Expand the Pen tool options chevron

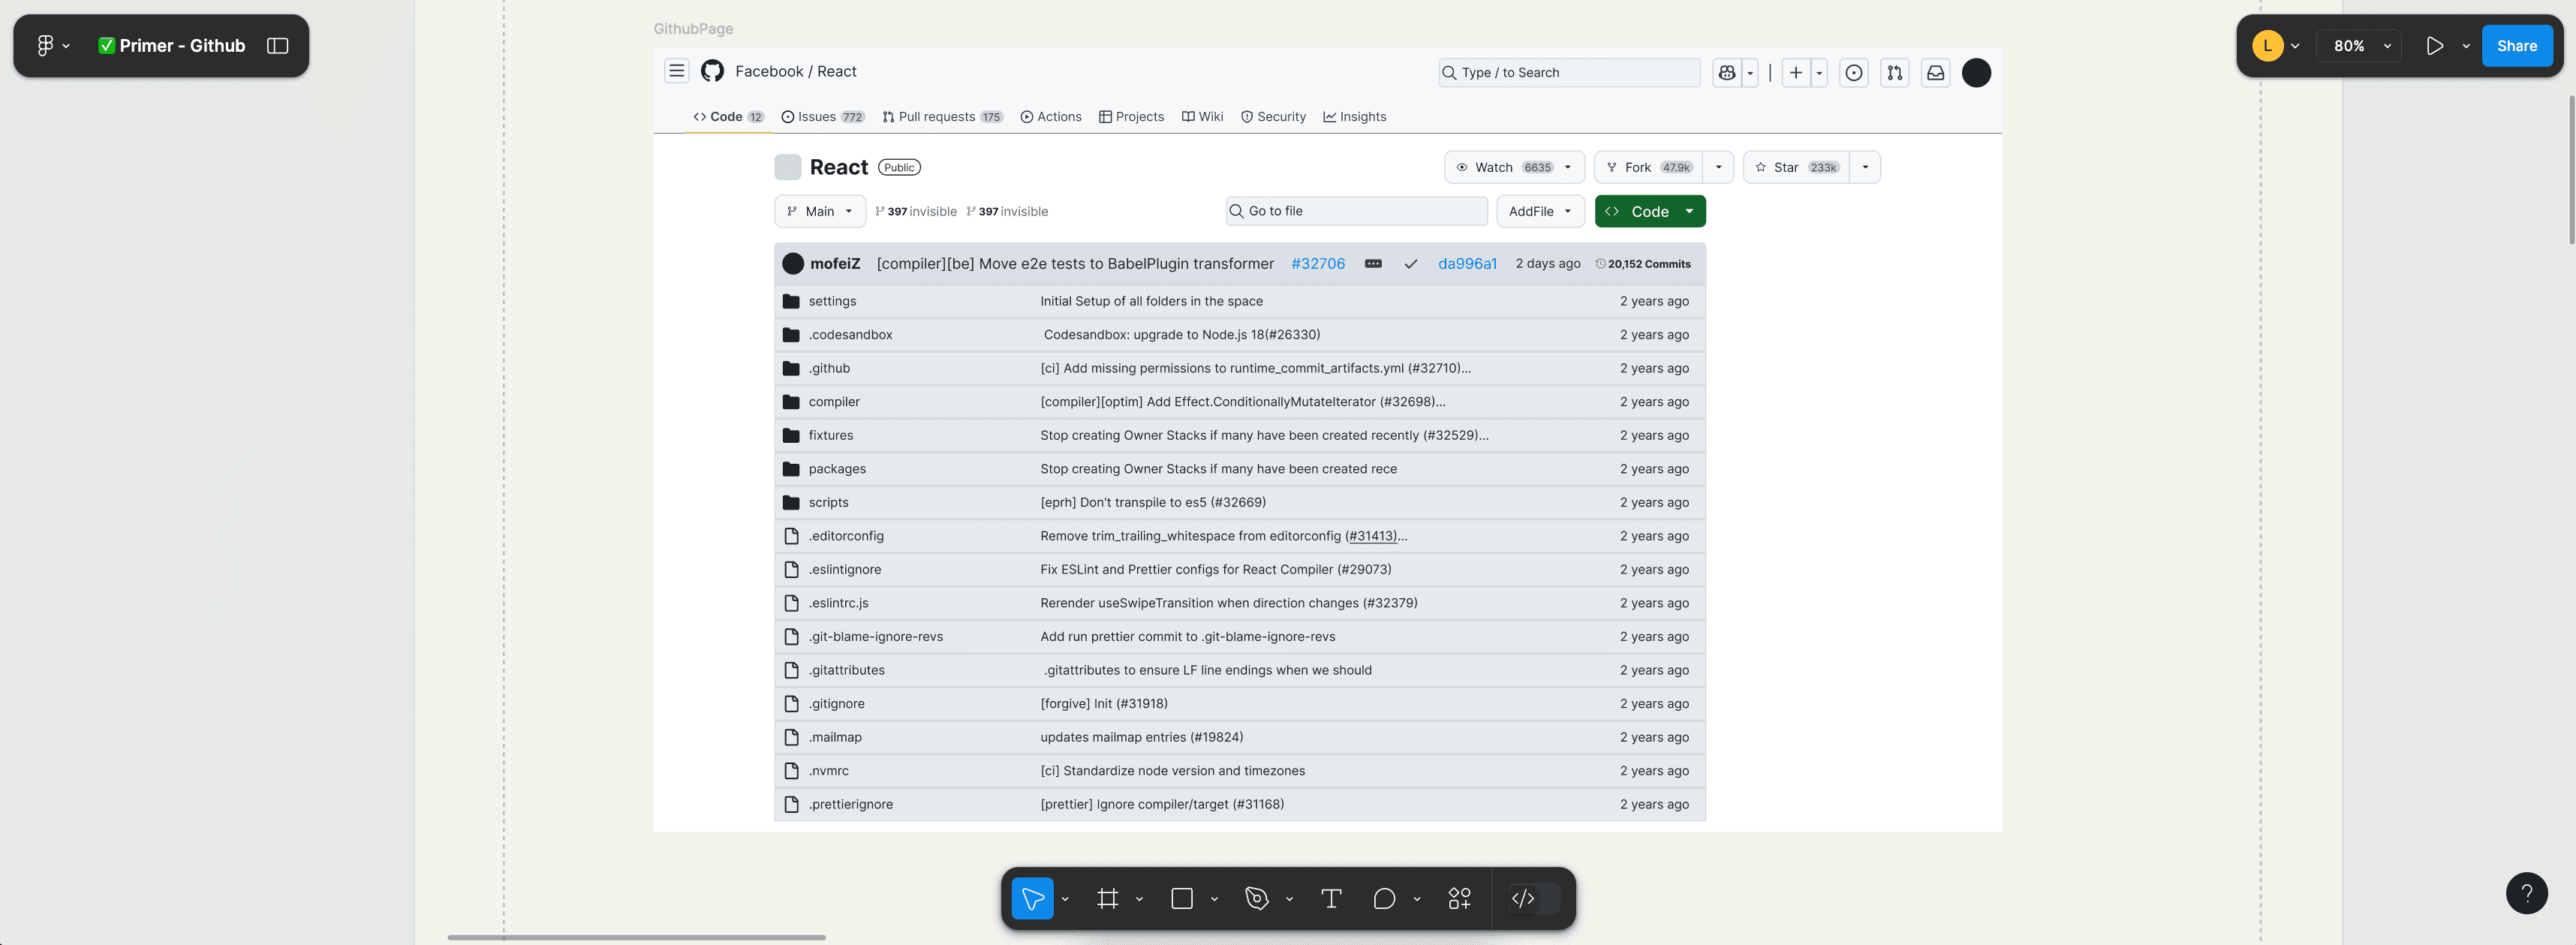tap(1289, 899)
